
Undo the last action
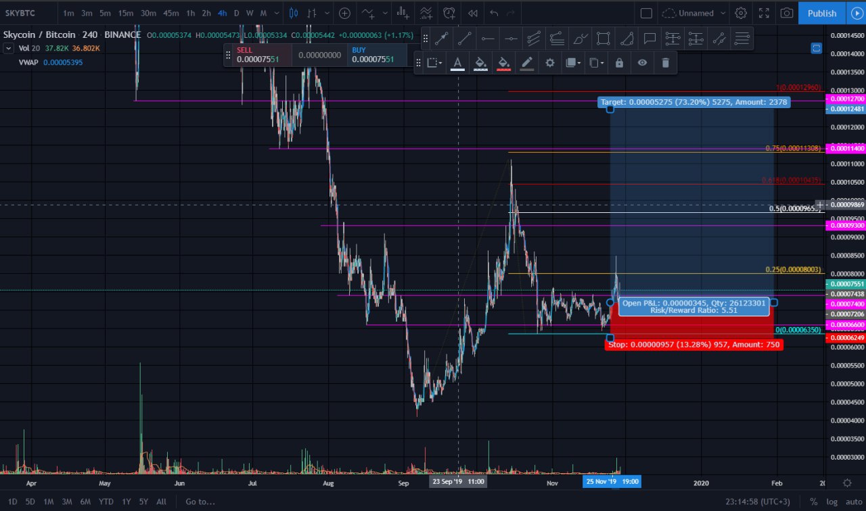click(494, 13)
